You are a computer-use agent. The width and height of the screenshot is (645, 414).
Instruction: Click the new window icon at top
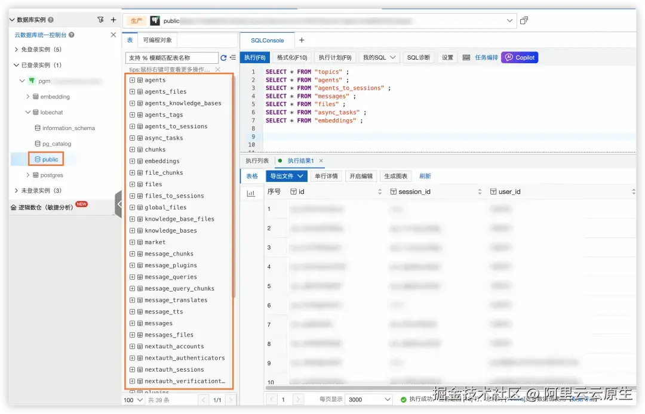[524, 20]
